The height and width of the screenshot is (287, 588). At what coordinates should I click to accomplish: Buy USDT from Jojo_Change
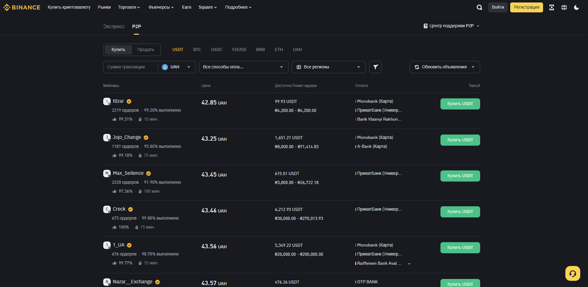pos(460,140)
